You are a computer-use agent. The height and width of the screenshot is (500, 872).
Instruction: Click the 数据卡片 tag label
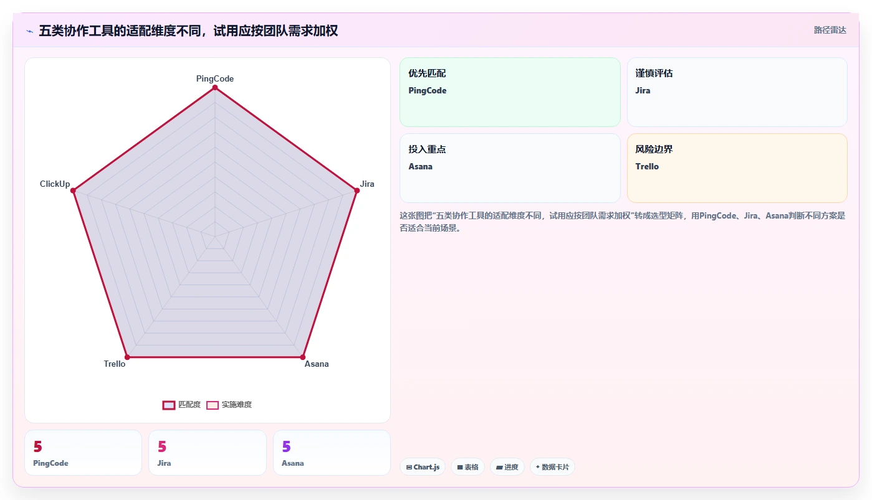tap(555, 467)
